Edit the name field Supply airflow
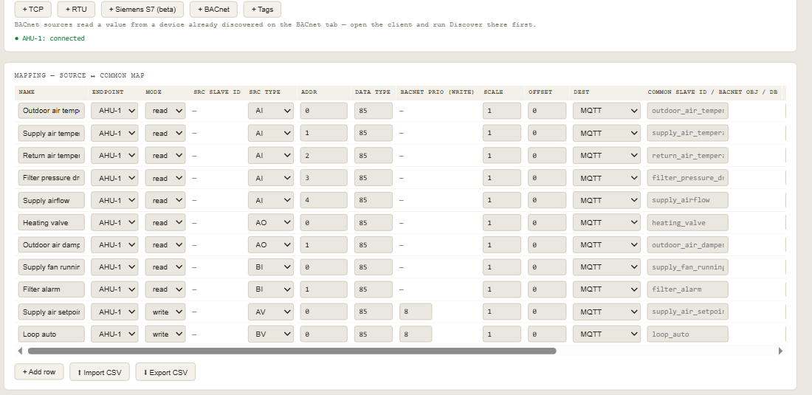This screenshot has width=812, height=395. 51,200
